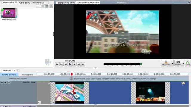Switch to Предпросмотр видеоряда tab
Screen dimensions: 191x107
coord(88,3)
